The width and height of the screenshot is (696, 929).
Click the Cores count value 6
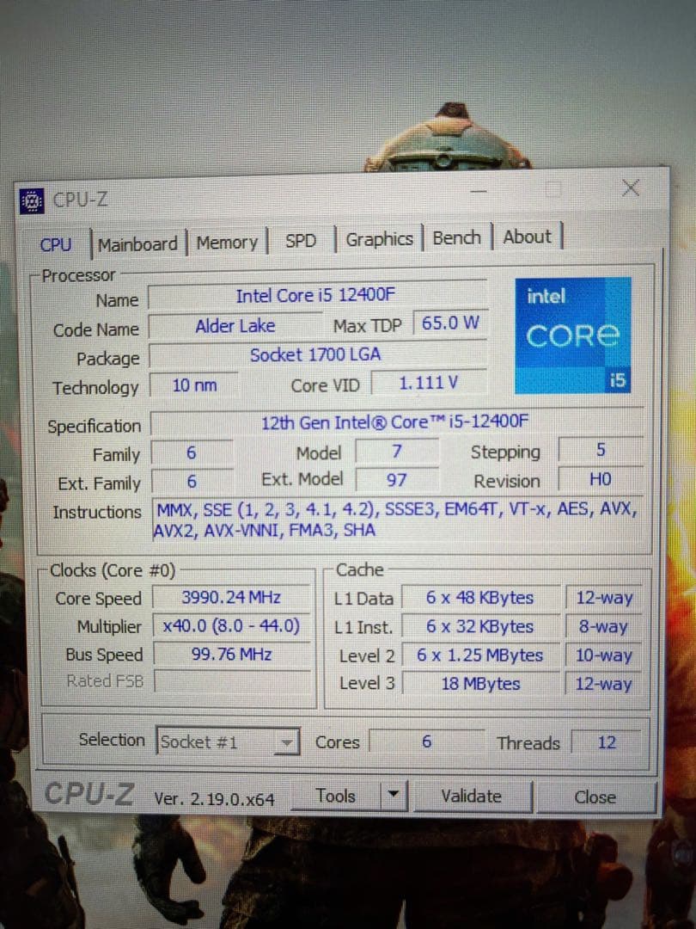point(427,741)
